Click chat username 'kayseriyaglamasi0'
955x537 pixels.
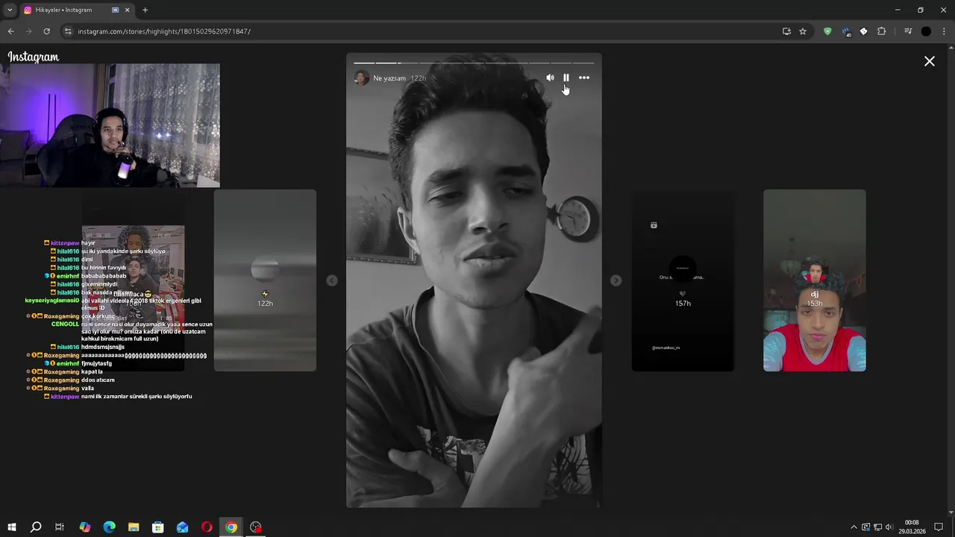pyautogui.click(x=51, y=301)
